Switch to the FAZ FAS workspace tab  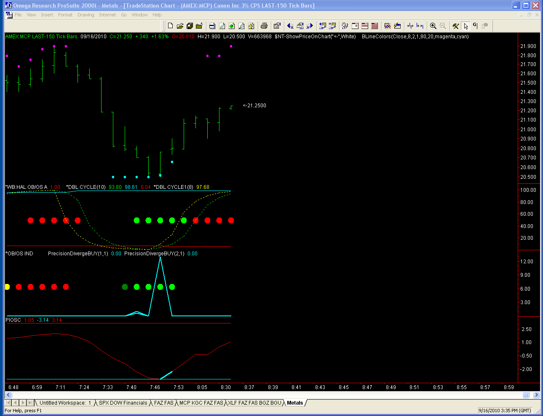coord(163,403)
